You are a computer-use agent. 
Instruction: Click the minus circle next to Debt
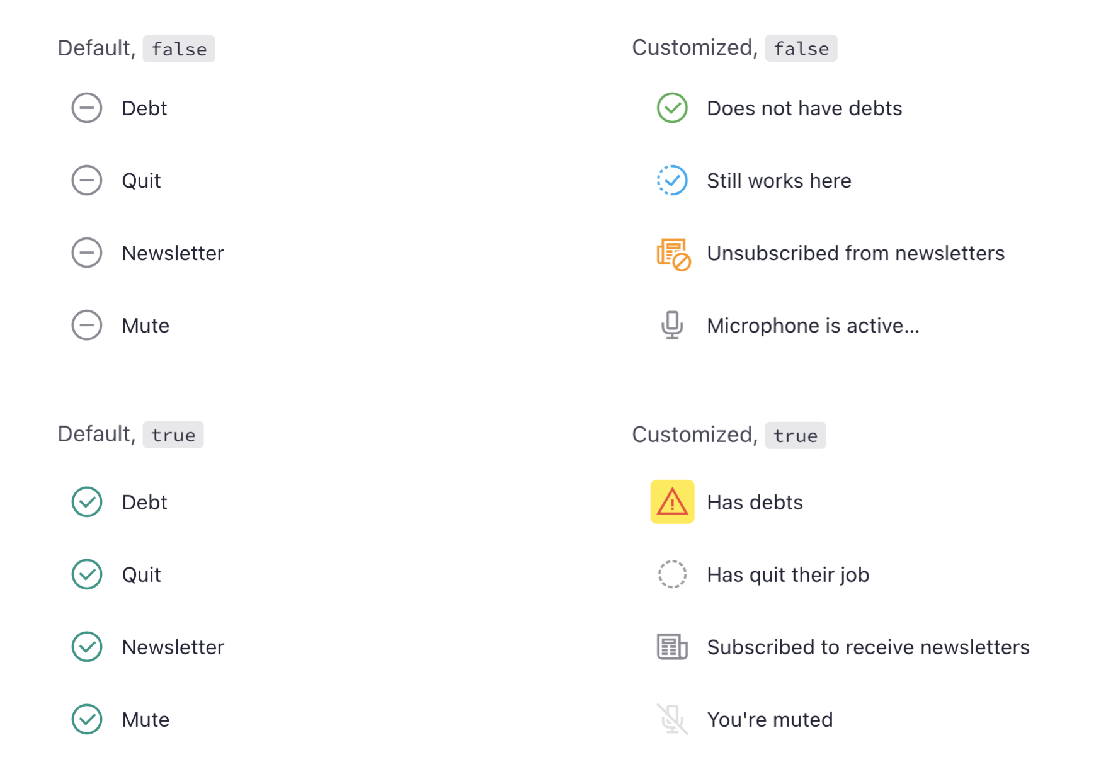coord(87,108)
